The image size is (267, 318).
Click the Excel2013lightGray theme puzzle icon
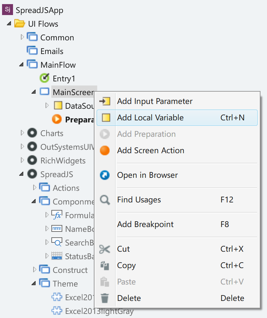click(56, 310)
